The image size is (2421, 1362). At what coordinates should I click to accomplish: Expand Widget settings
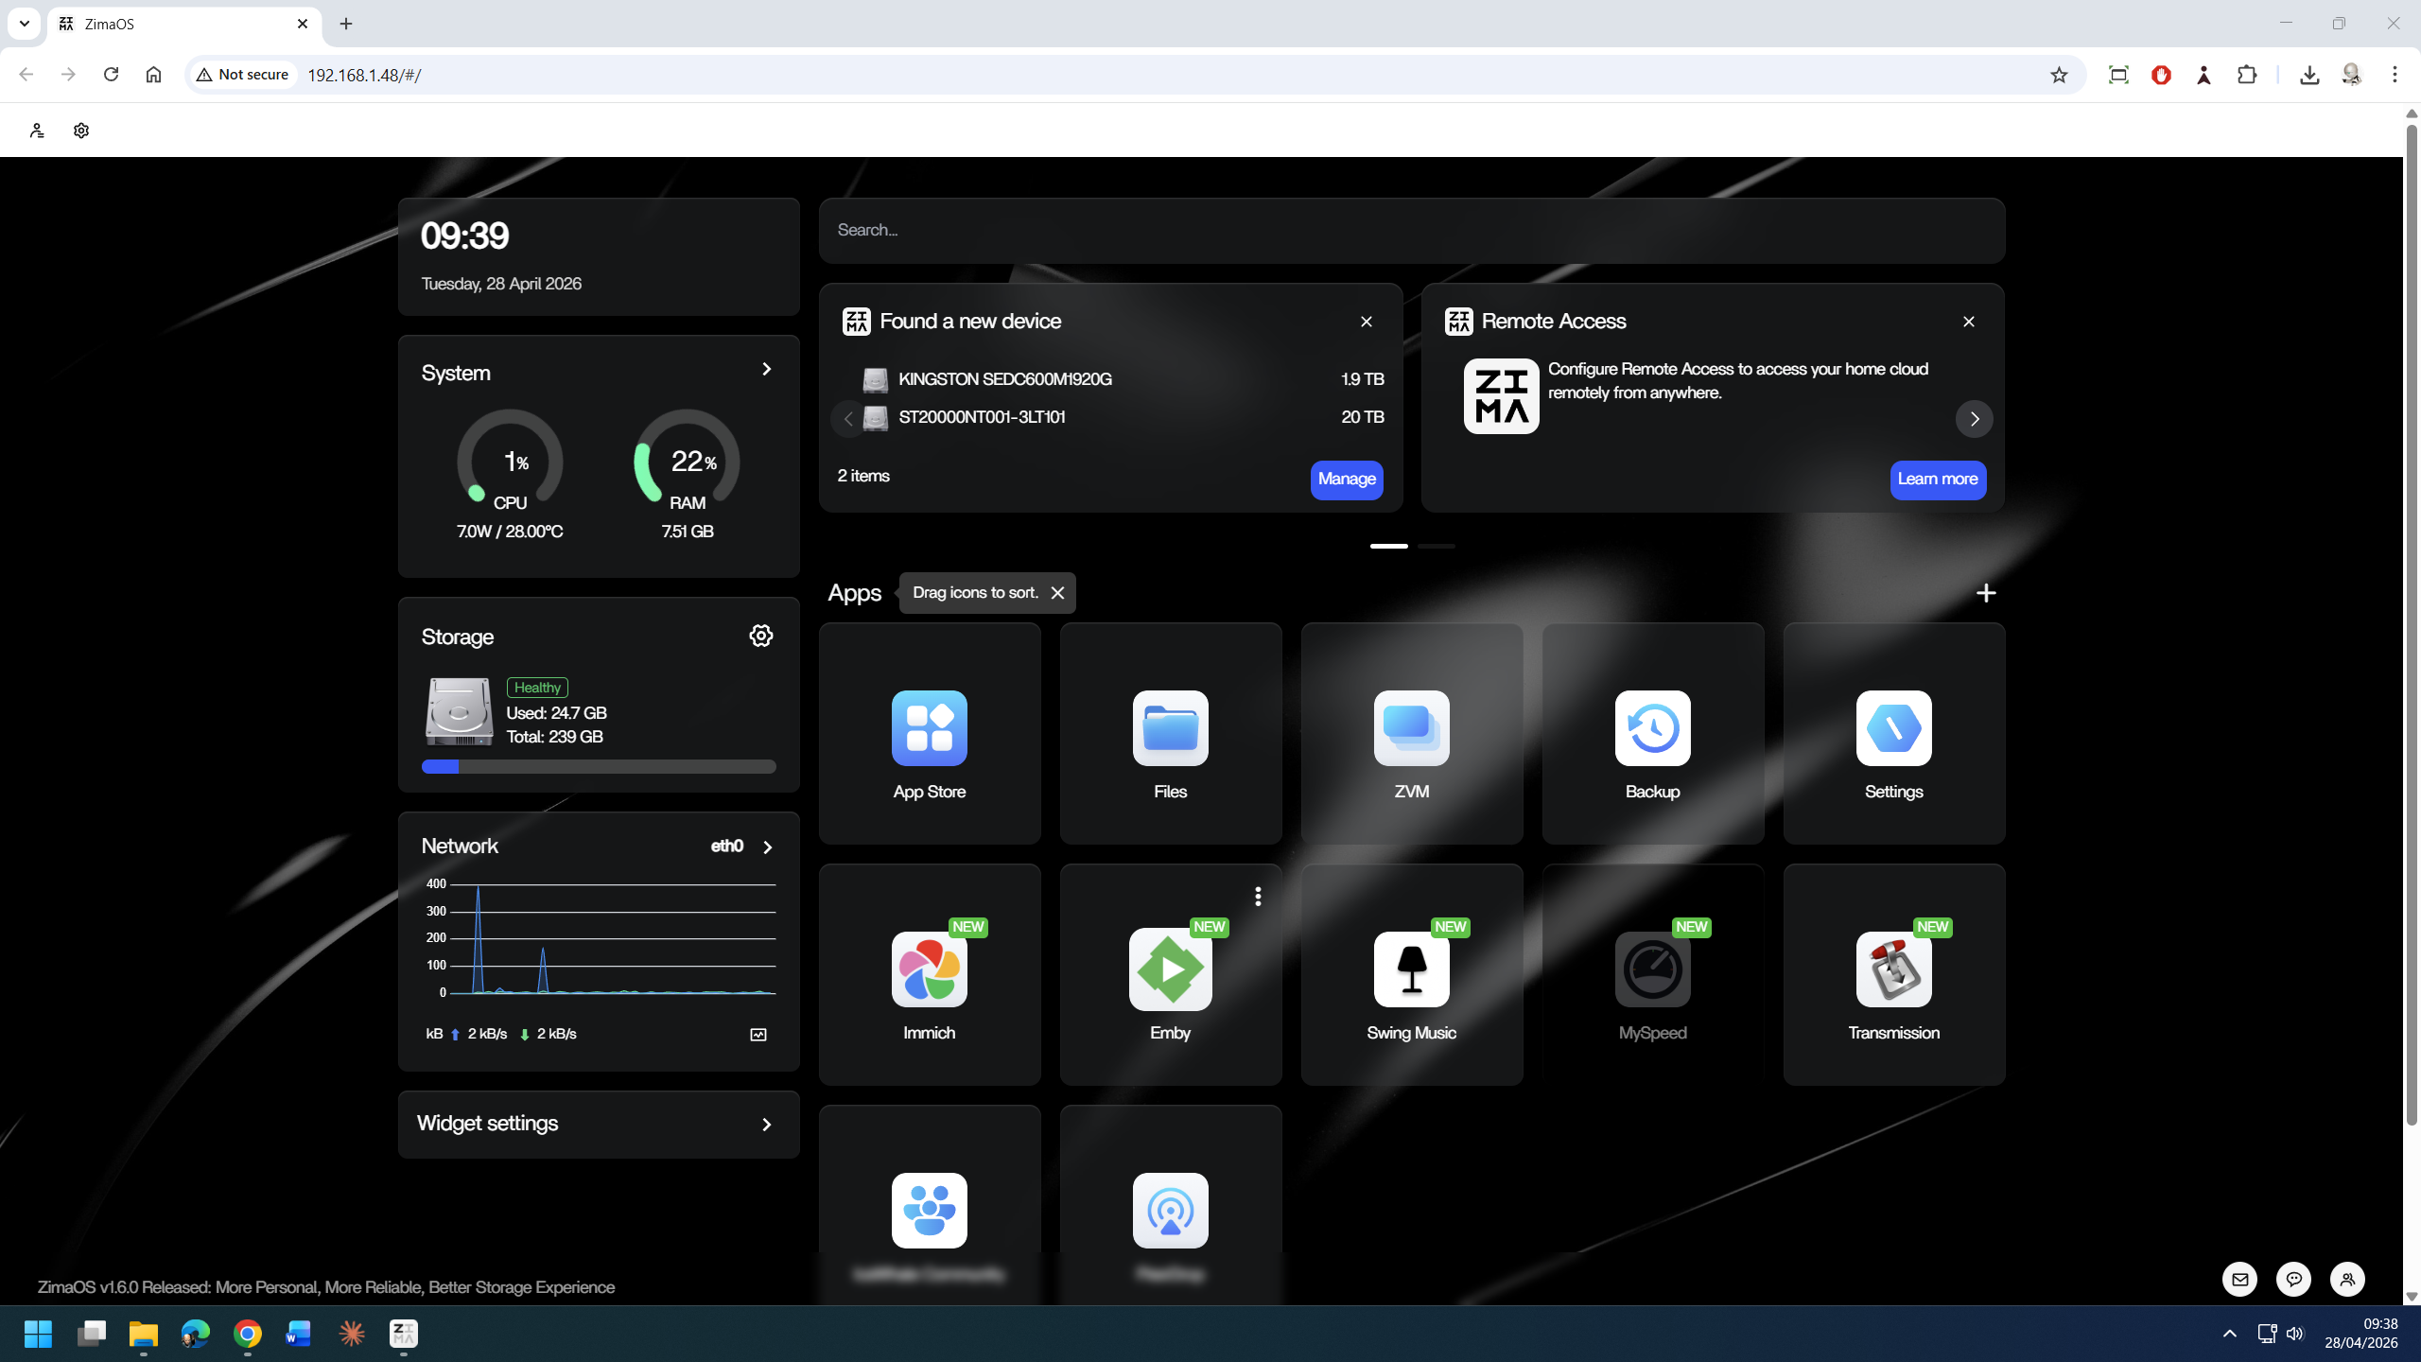click(x=599, y=1124)
